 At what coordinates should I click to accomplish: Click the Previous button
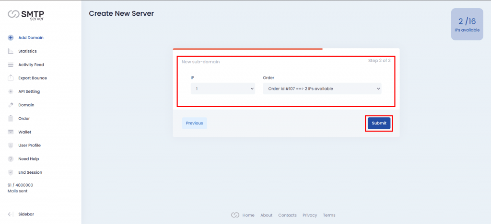click(x=195, y=123)
